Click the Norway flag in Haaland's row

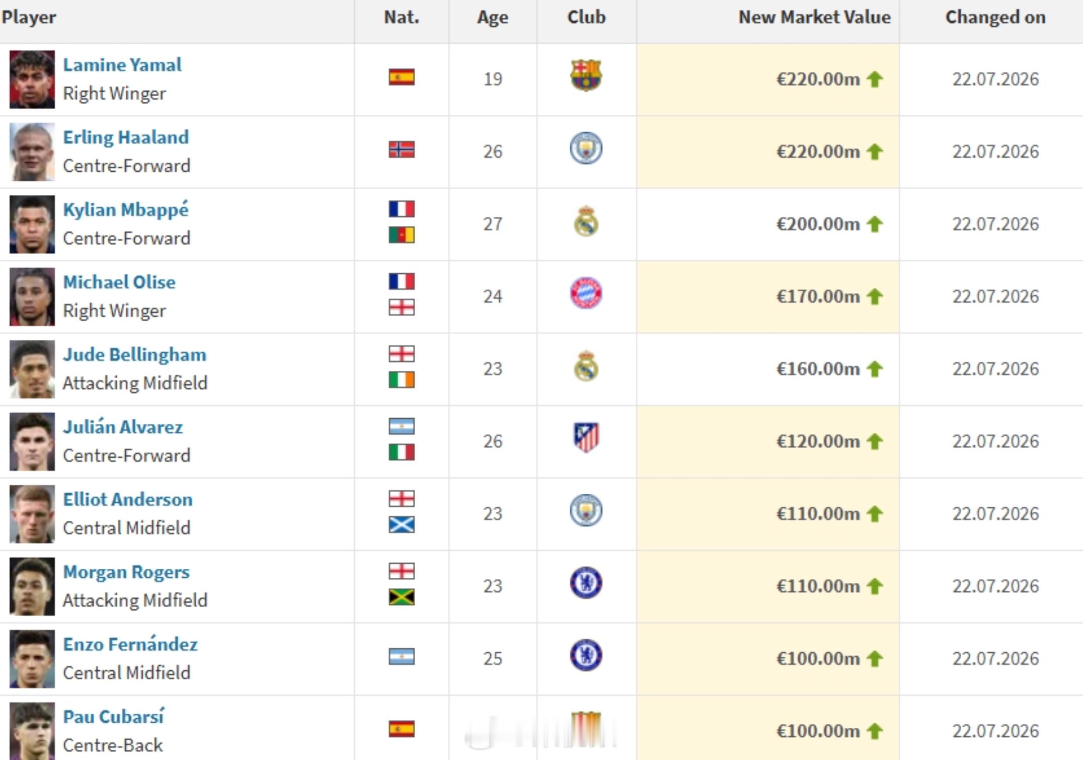click(x=402, y=149)
